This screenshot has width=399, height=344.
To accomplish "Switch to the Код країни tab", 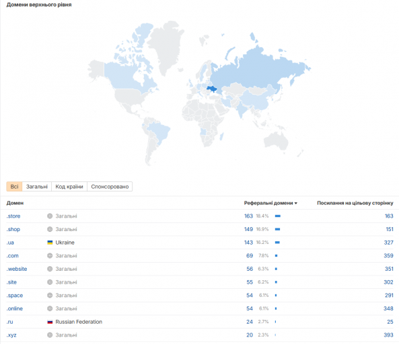I will pyautogui.click(x=69, y=187).
